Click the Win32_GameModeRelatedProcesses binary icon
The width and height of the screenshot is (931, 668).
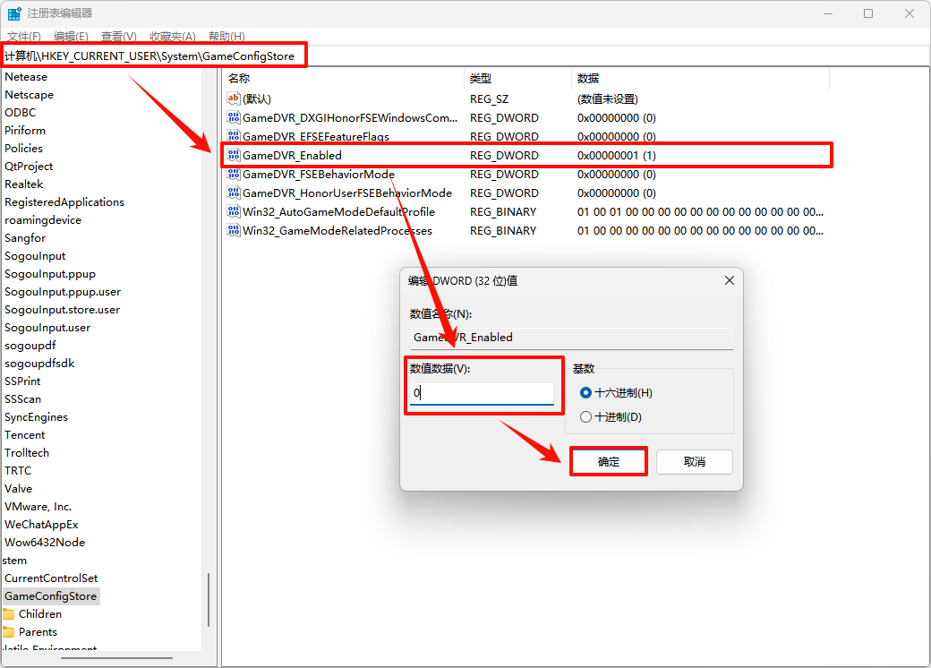coord(231,230)
